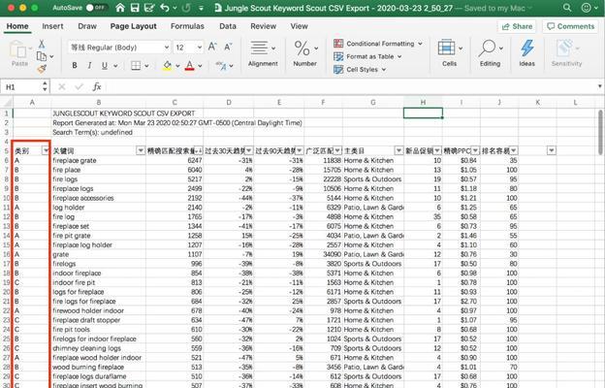Expand the formula bar with the arrow

point(599,86)
